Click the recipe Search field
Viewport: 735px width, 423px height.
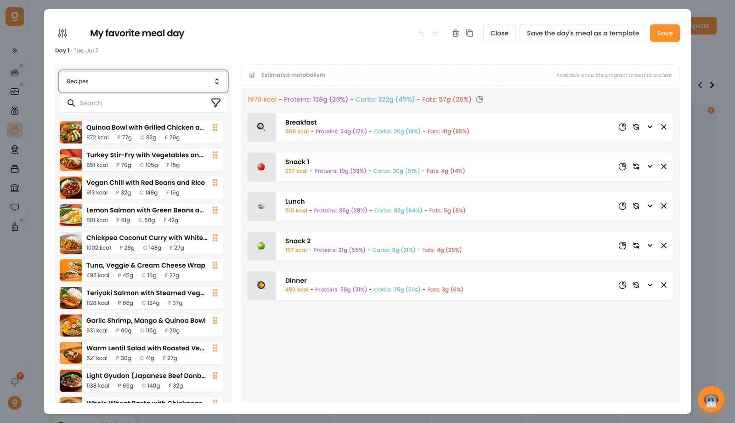coord(143,103)
